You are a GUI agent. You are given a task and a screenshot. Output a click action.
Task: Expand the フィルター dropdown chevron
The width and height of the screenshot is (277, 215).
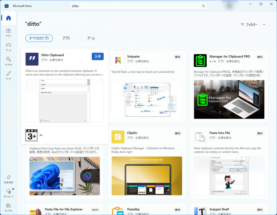click(x=264, y=25)
